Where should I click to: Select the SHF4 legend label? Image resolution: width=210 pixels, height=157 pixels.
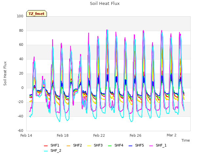(119, 145)
